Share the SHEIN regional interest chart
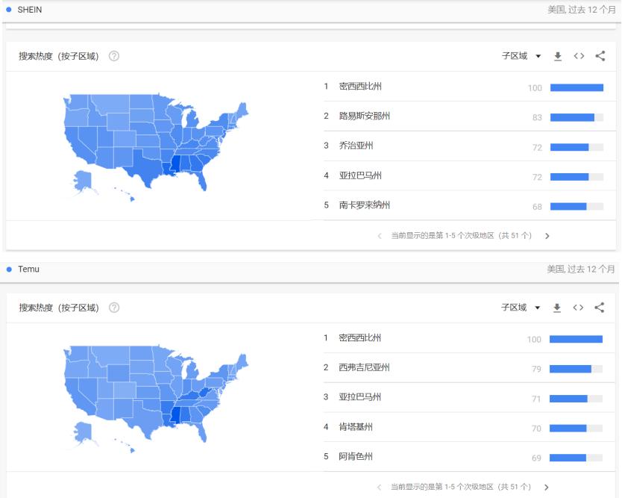Screen dimensions: 622x498 pos(600,56)
